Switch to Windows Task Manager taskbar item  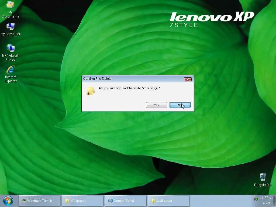tap(39, 201)
